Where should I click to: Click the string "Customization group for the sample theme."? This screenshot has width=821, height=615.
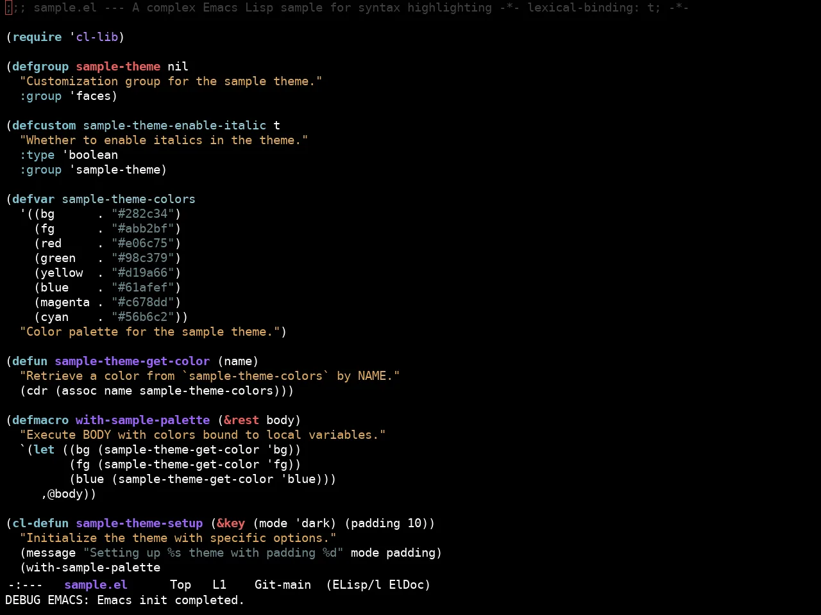171,81
